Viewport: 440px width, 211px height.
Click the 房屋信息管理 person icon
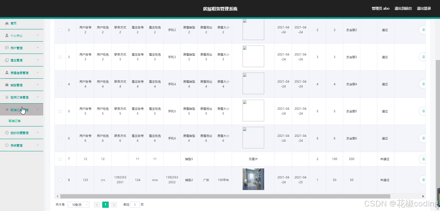(7, 73)
